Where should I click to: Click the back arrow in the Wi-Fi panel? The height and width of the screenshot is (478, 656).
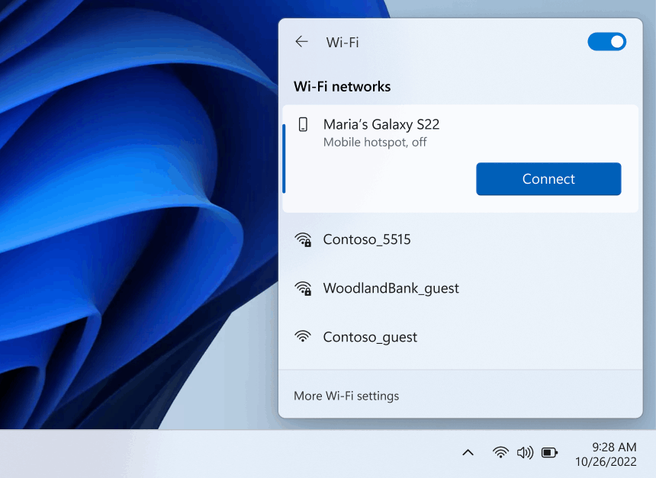click(x=302, y=42)
